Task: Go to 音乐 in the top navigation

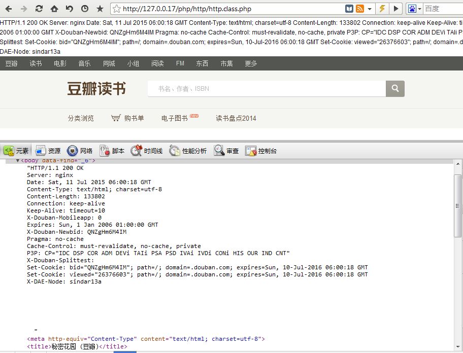Action: (x=84, y=63)
